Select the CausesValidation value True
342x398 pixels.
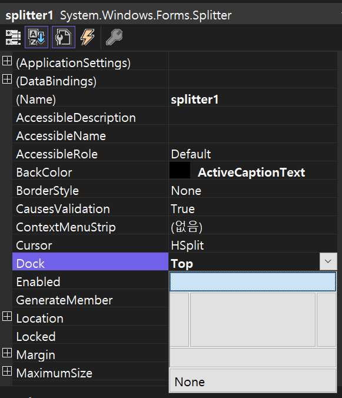click(x=253, y=207)
